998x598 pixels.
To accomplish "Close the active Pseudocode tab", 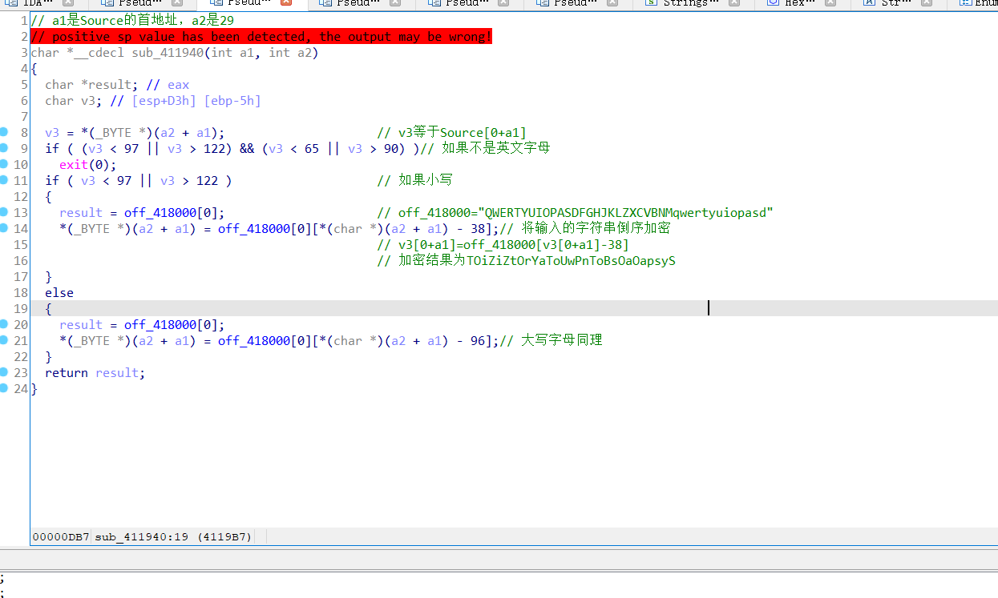I will pos(288,3).
